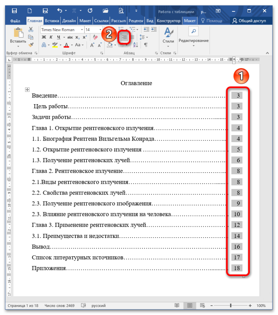Image resolution: width=278 pixels, height=315 pixels.
Task: Activate the Format Painter brush
Action: coord(31,45)
